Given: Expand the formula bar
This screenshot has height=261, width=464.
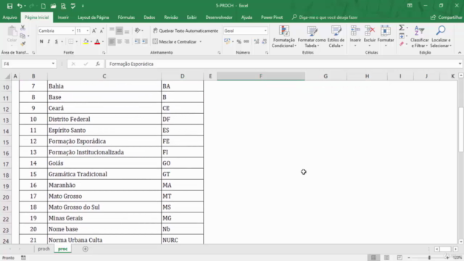Looking at the screenshot, I should click(460, 64).
